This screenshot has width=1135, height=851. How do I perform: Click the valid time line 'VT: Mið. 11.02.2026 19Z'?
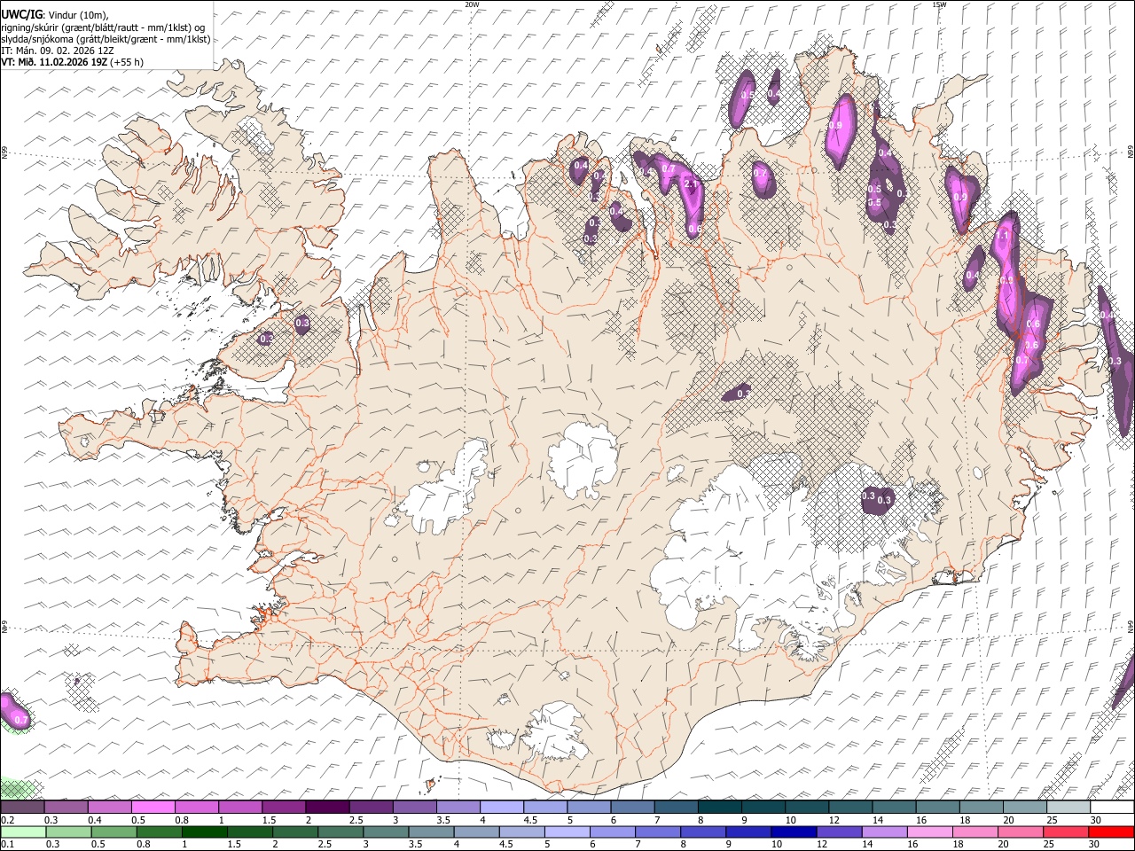click(x=53, y=62)
